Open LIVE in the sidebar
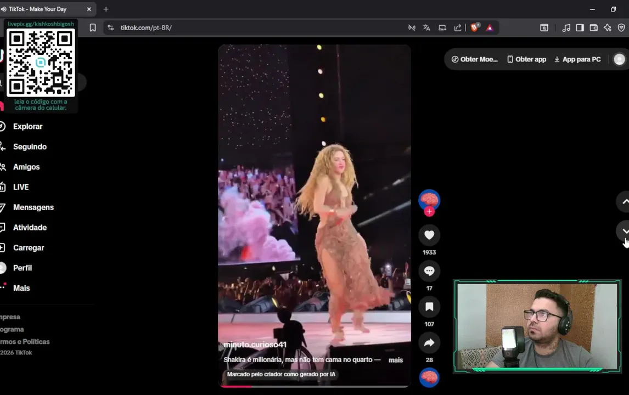 coord(21,187)
